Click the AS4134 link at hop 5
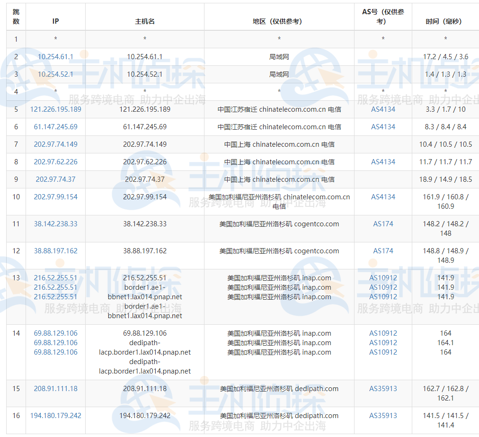This screenshot has width=479, height=437. click(383, 109)
